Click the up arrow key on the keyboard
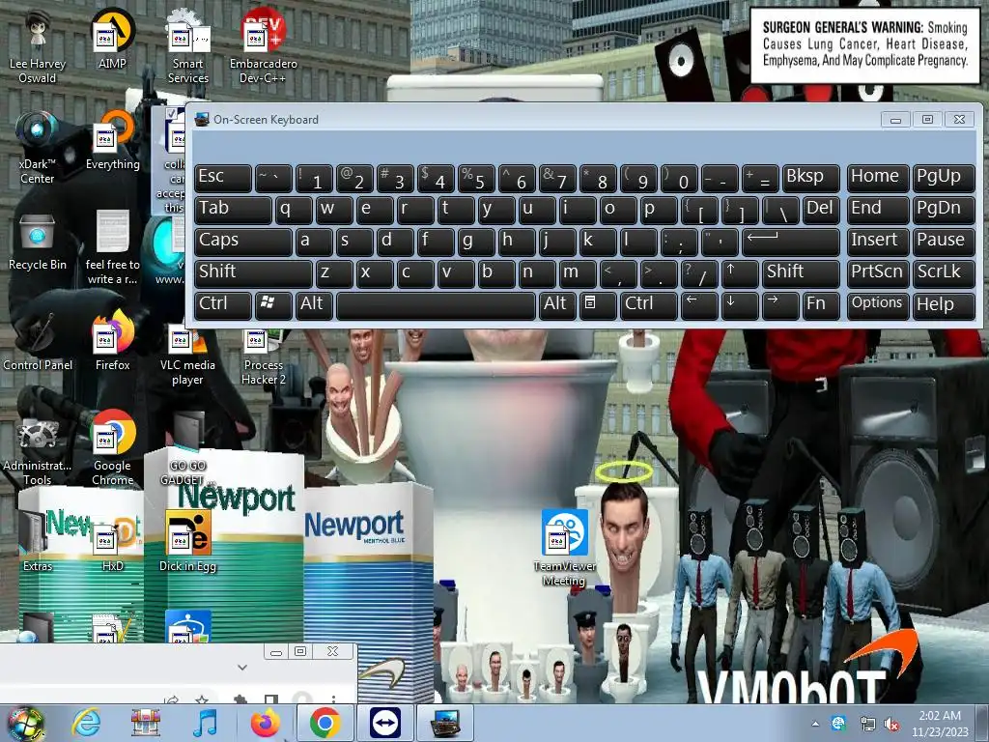 (x=740, y=272)
